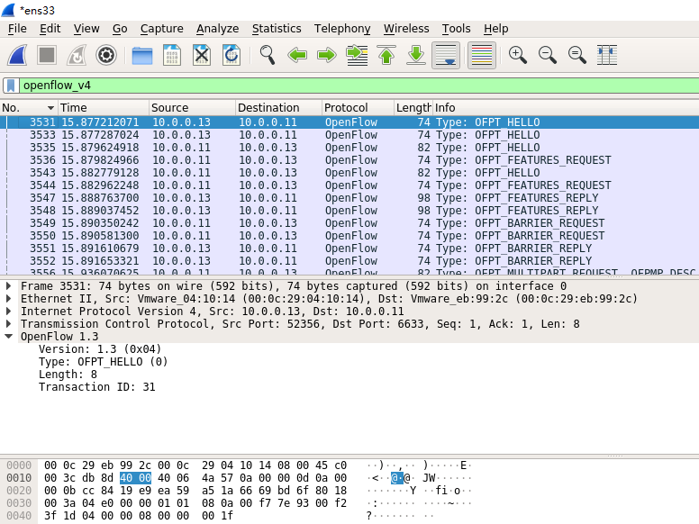Open the Edit menu

point(50,29)
